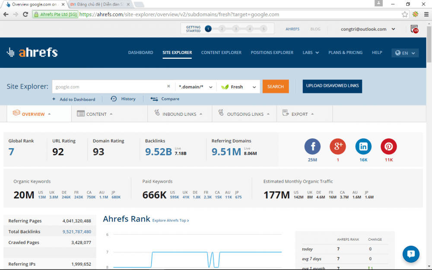Open the EN language dropdown
This screenshot has height=270, width=432.
click(x=405, y=53)
